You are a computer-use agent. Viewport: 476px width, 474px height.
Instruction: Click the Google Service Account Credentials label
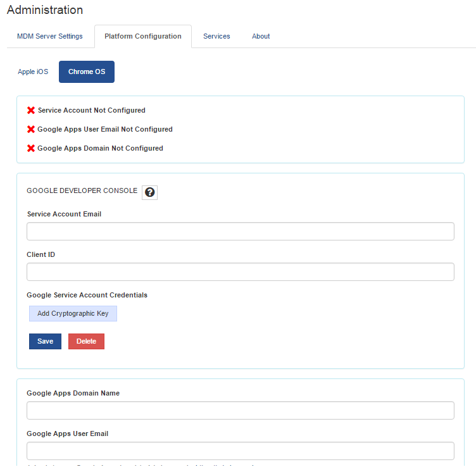pos(87,295)
